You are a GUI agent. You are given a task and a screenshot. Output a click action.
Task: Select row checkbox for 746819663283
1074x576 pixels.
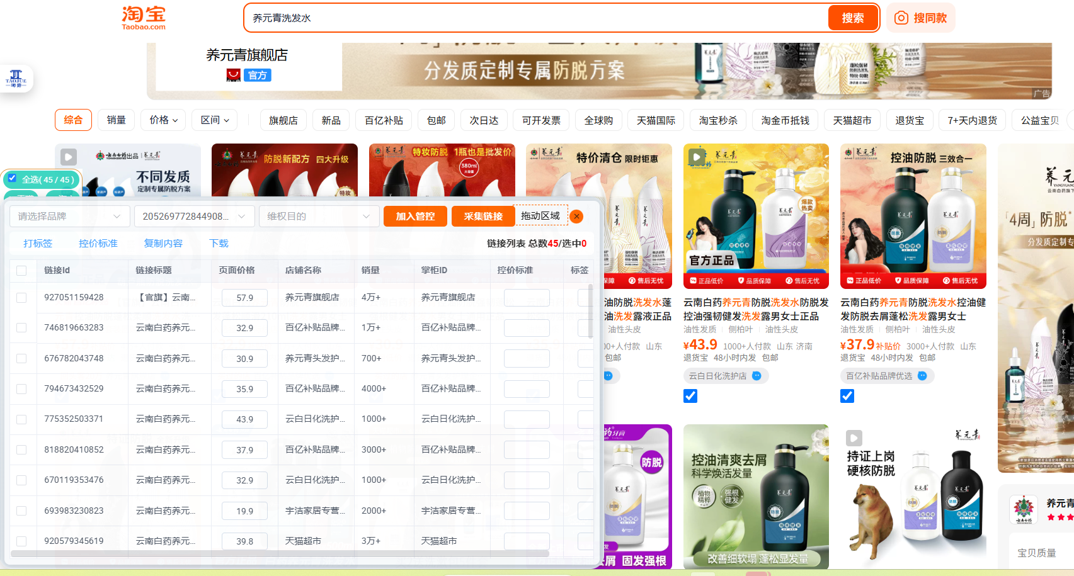pyautogui.click(x=21, y=327)
